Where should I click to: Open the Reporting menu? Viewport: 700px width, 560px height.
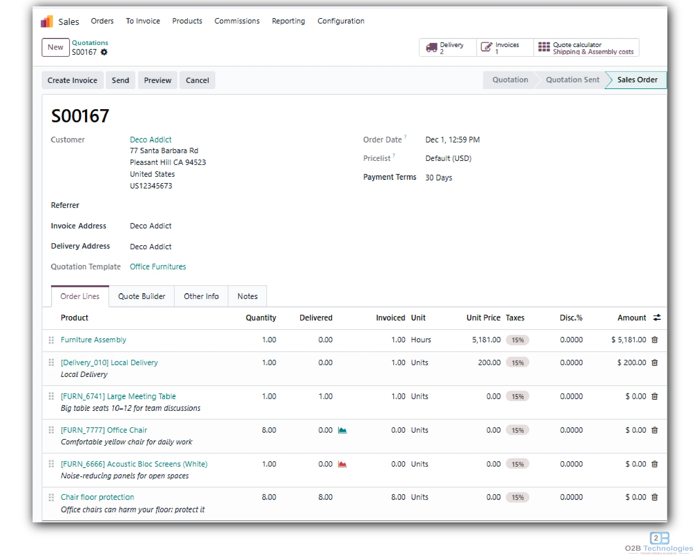click(288, 20)
